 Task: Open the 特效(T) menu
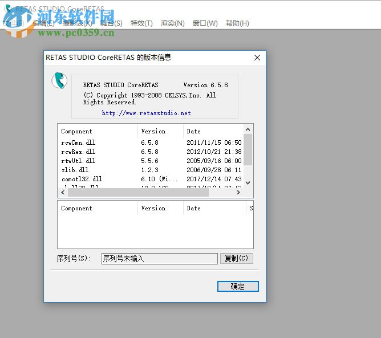[x=141, y=23]
